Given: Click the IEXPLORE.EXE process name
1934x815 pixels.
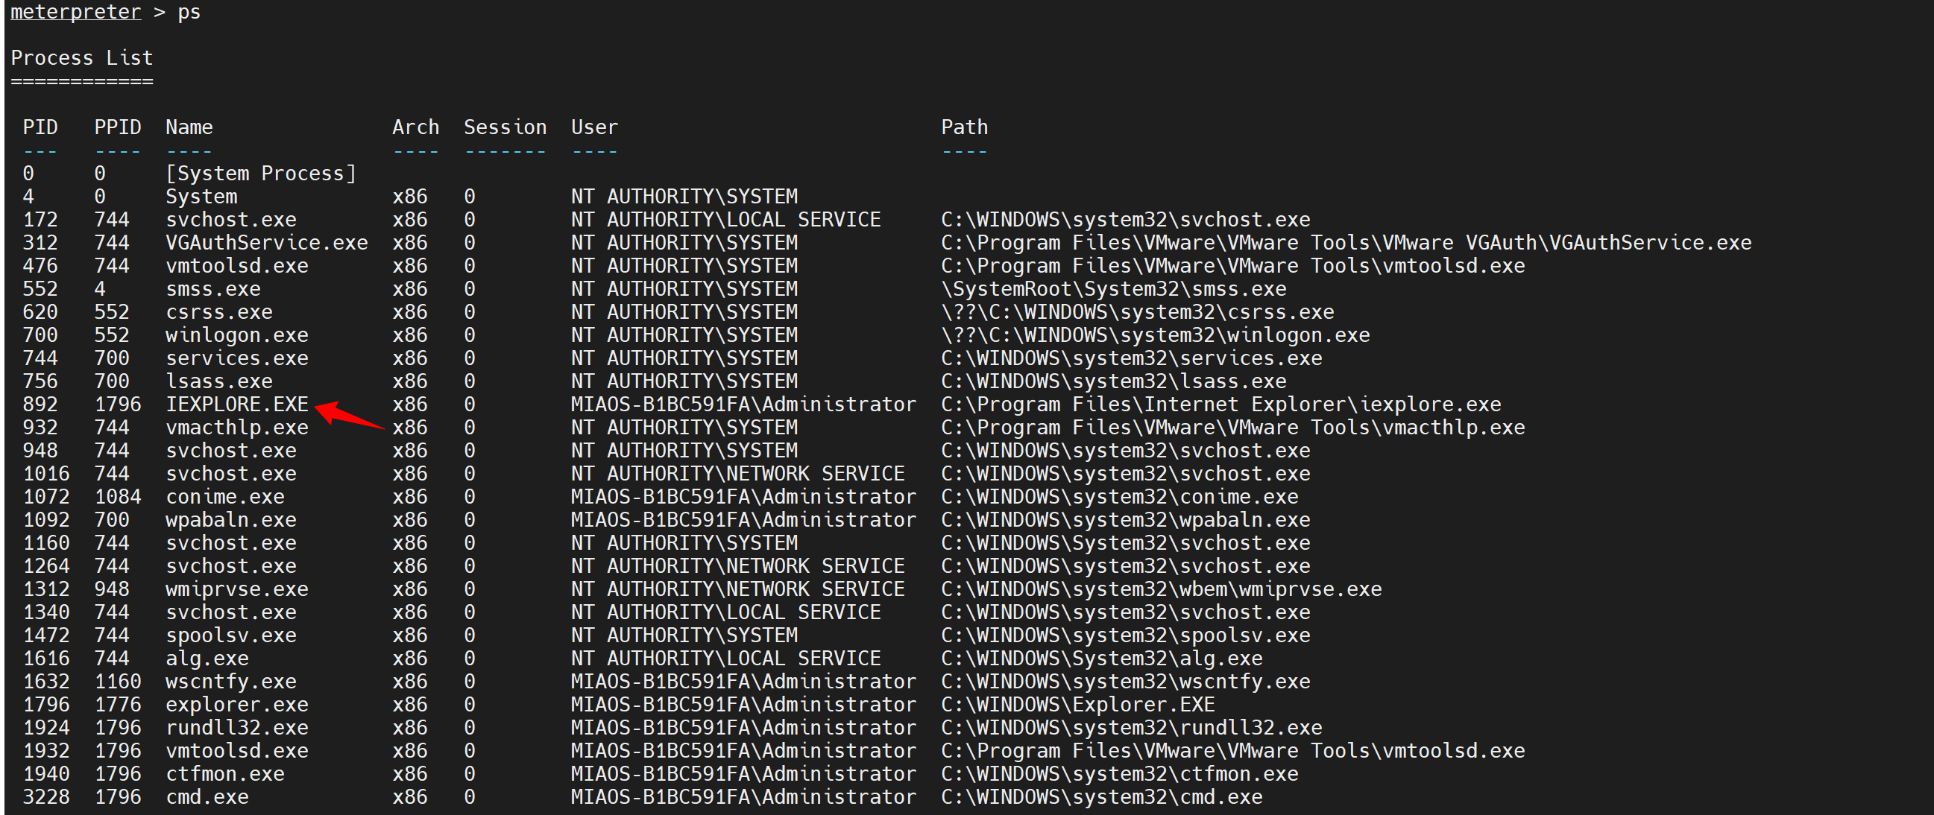Looking at the screenshot, I should point(236,404).
